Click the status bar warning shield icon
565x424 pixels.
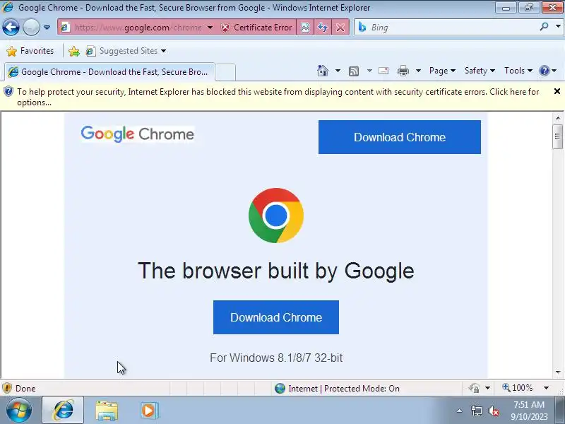(x=7, y=388)
